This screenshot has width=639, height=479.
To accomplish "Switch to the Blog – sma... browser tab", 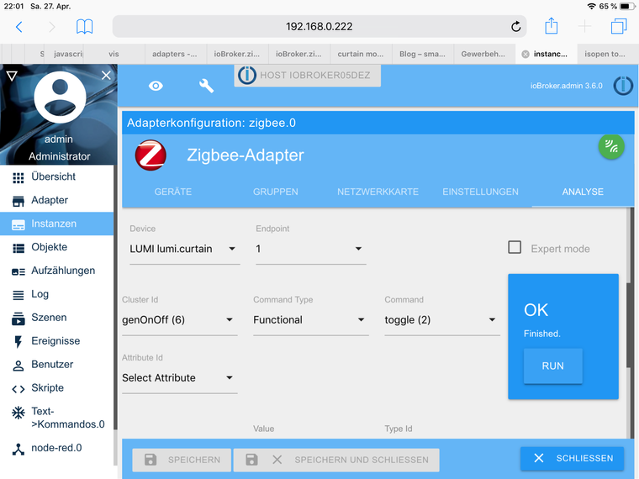I will [x=422, y=54].
